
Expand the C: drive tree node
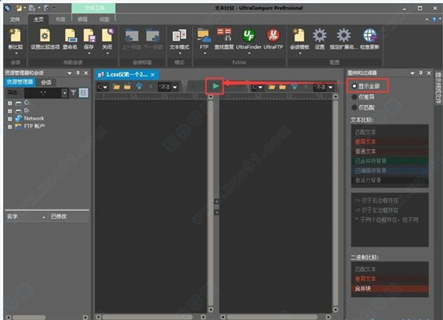pos(10,103)
